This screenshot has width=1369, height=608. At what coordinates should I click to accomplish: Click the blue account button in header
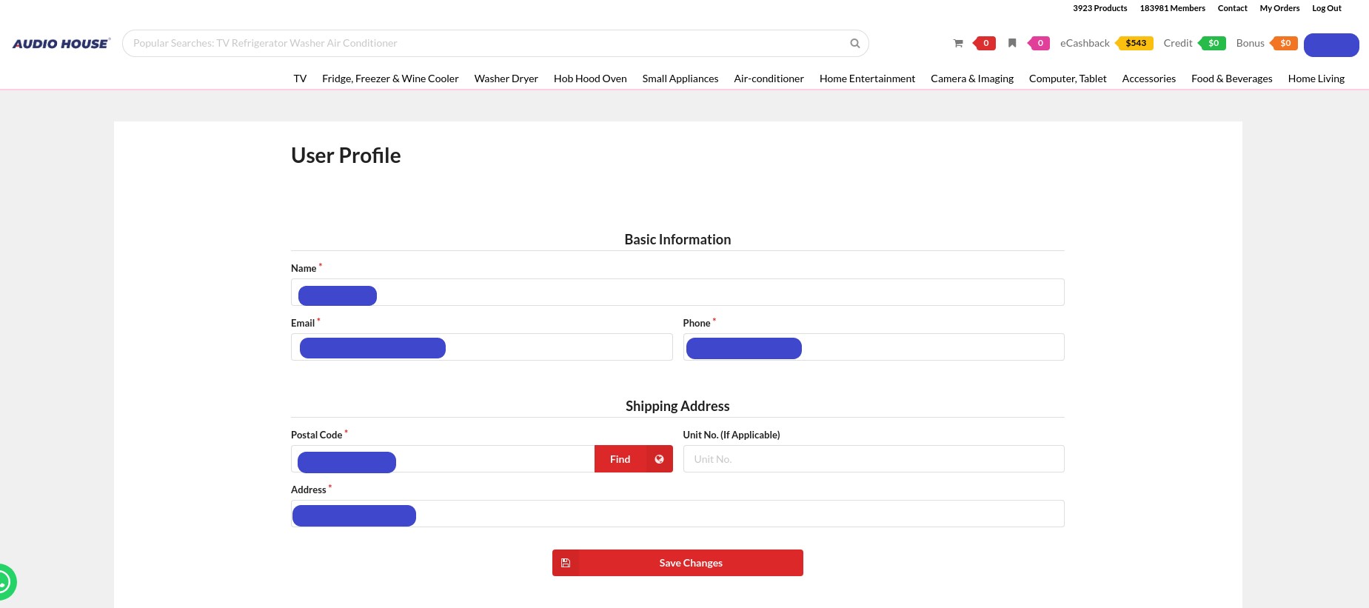[1331, 45]
